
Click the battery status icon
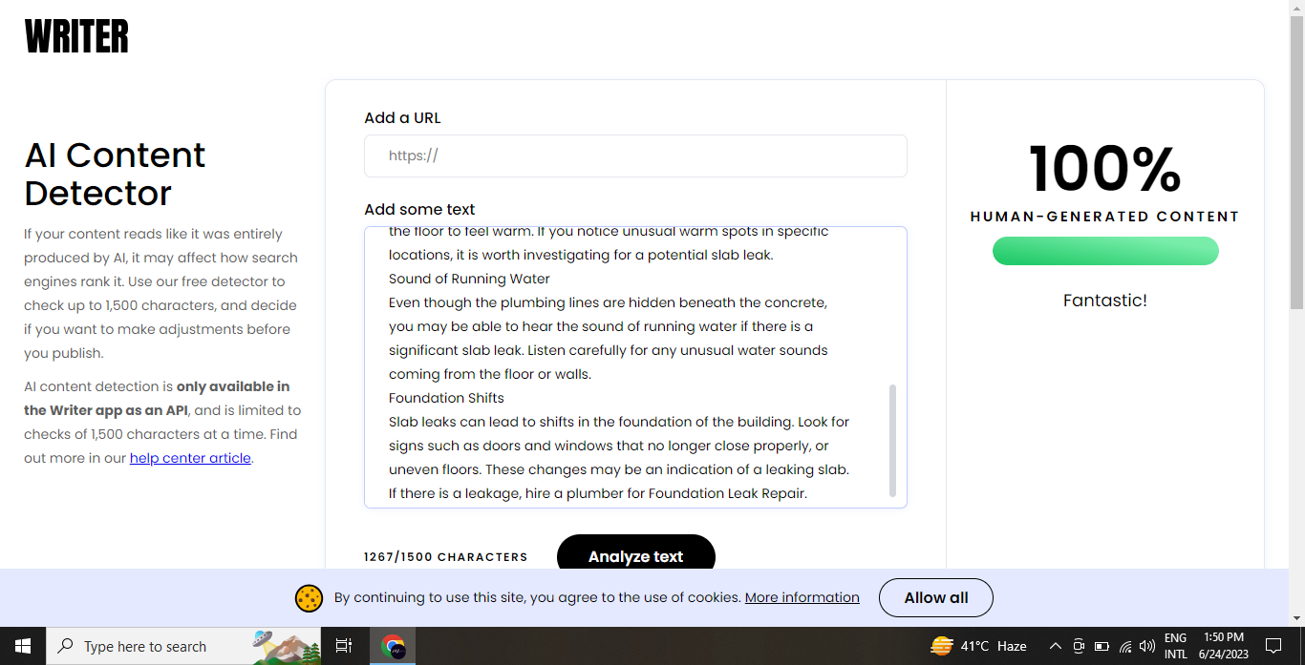click(1102, 646)
